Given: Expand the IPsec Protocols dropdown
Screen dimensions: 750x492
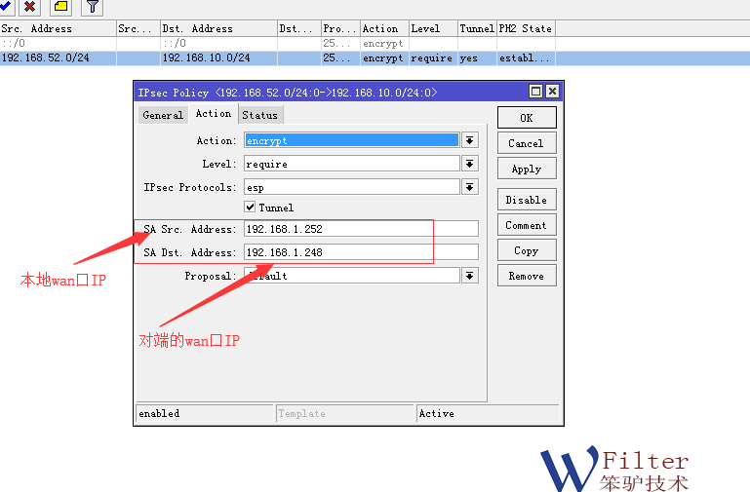Looking at the screenshot, I should coord(470,187).
